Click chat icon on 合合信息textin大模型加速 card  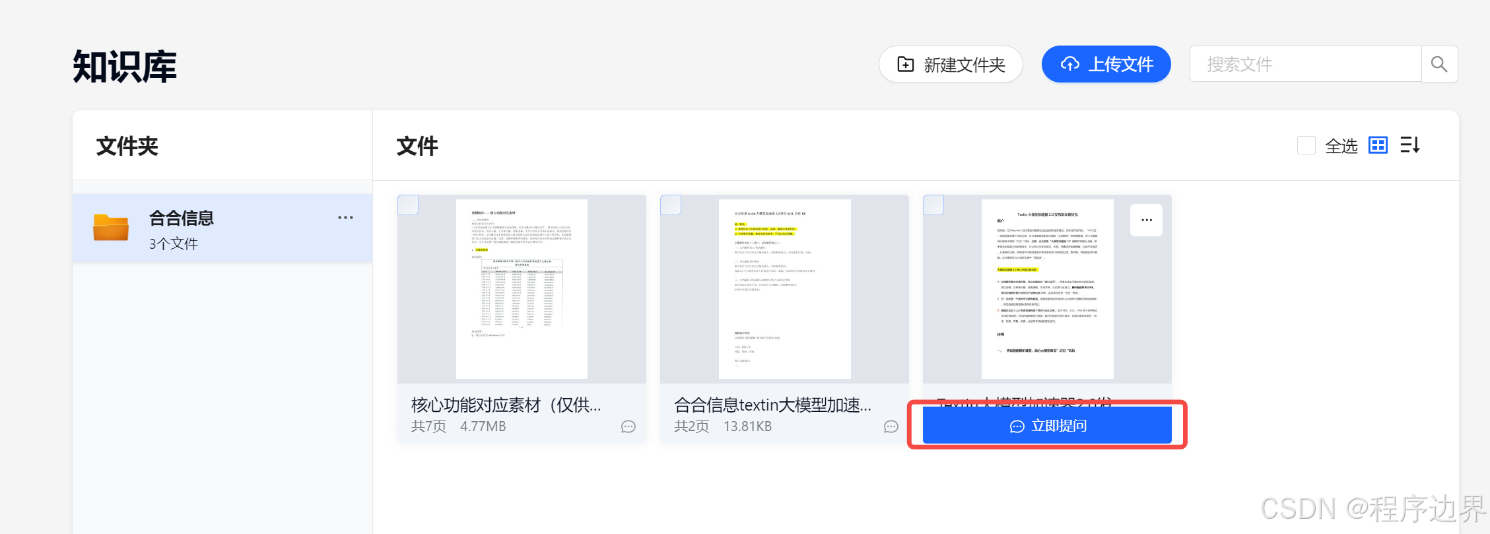[891, 427]
